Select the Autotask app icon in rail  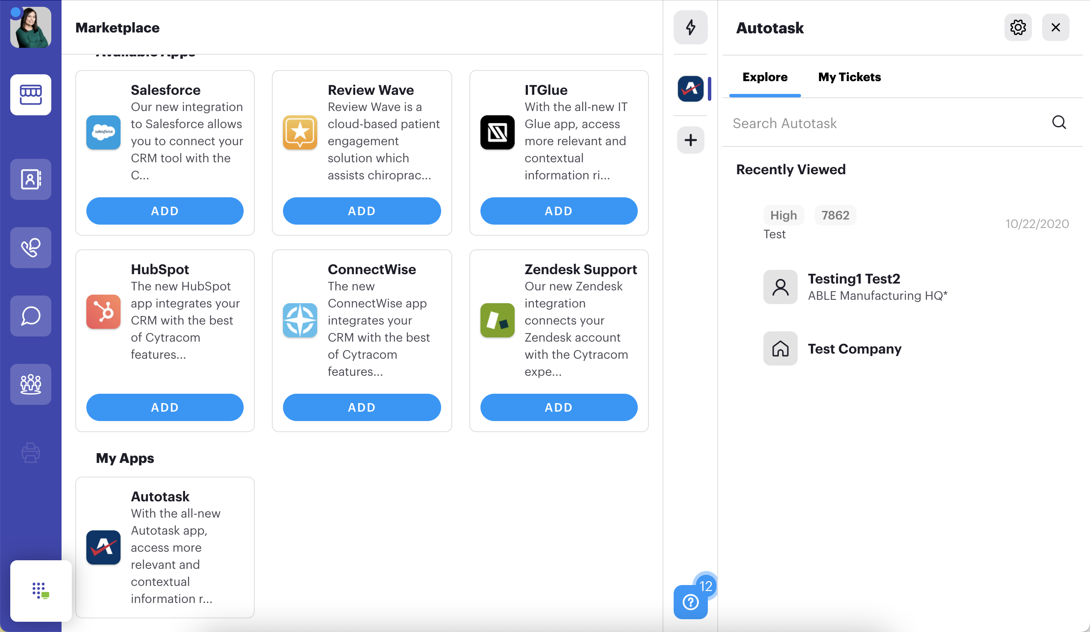click(x=690, y=88)
